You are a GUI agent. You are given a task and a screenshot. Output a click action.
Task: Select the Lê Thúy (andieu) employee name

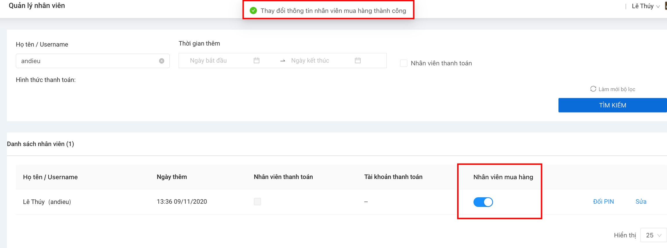pos(47,202)
